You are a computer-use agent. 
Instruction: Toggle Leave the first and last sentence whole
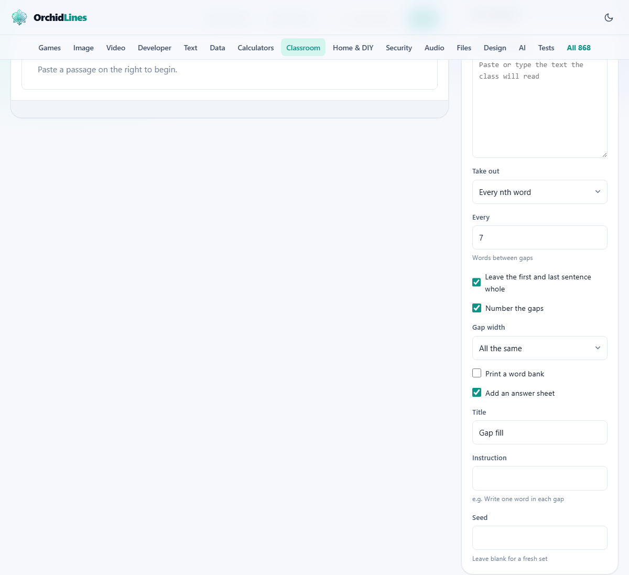click(x=476, y=283)
